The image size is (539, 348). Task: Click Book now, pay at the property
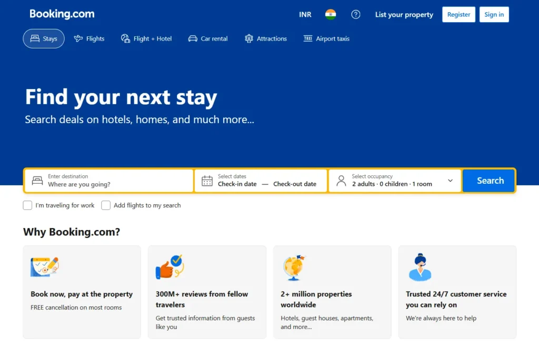[x=82, y=294]
